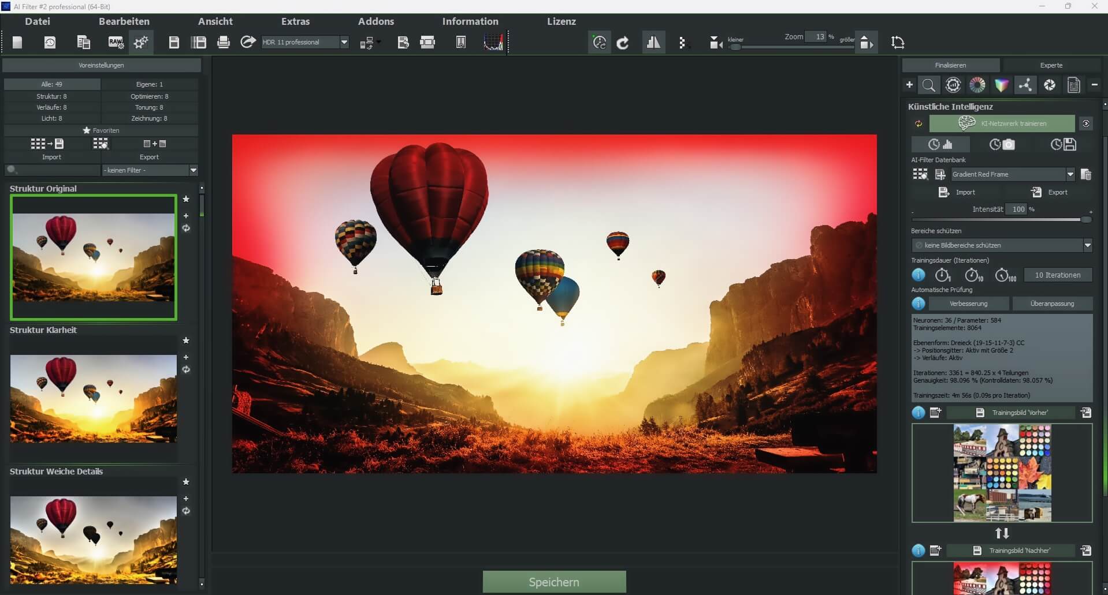1108x595 pixels.
Task: Click the Print icon
Action: click(x=223, y=42)
